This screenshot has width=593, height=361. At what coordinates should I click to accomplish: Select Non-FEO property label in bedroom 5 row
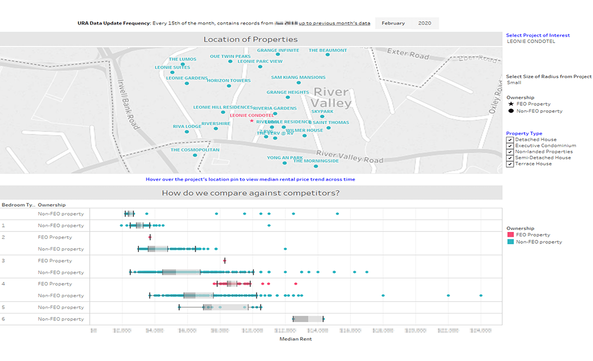[61, 307]
